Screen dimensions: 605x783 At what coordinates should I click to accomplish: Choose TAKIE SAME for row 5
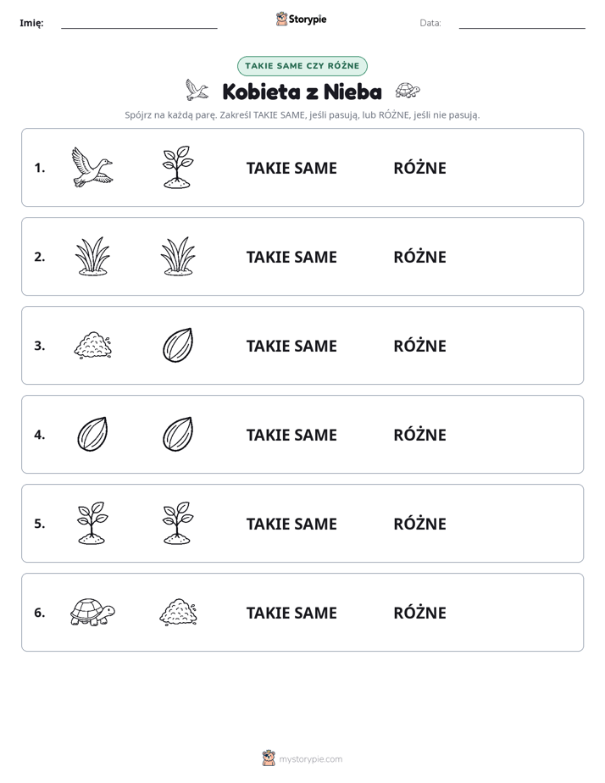click(x=291, y=524)
